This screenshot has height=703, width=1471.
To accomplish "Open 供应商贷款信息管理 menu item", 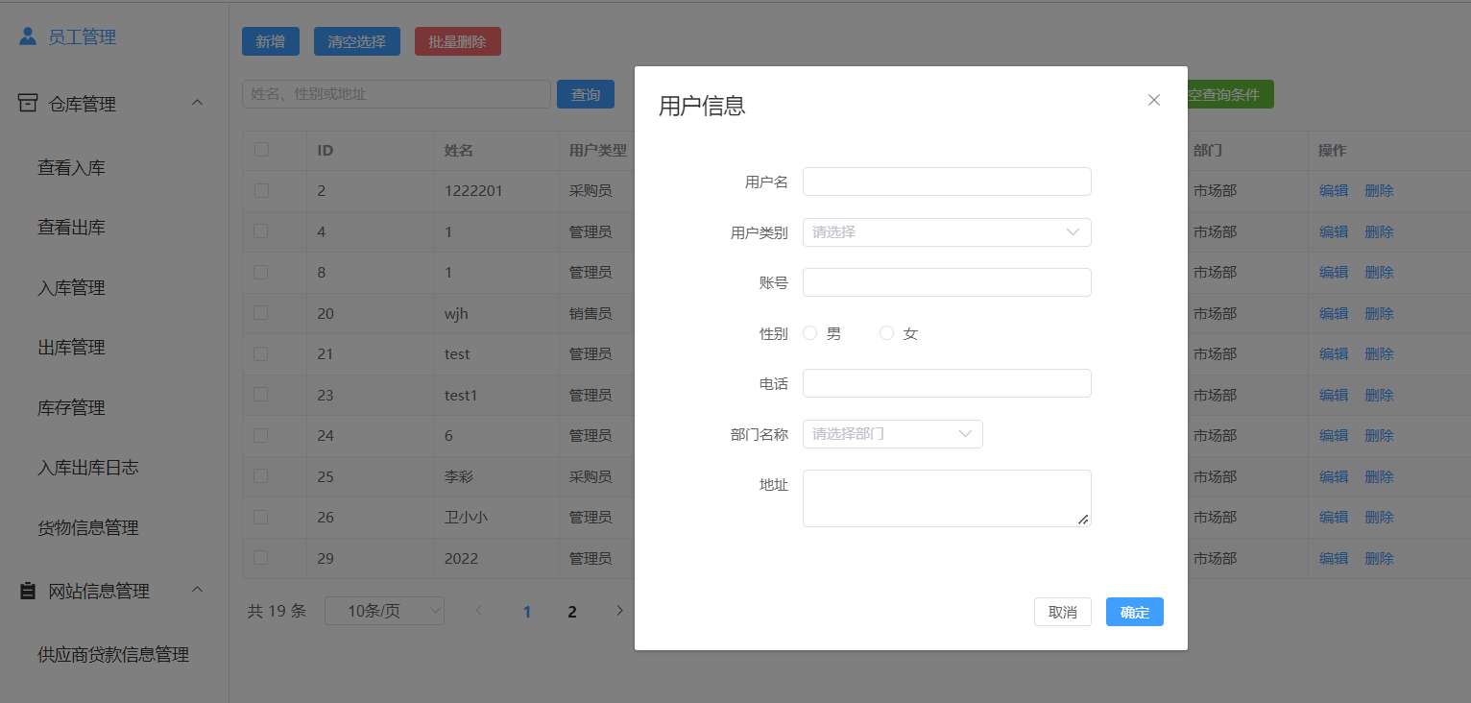I will click(113, 655).
